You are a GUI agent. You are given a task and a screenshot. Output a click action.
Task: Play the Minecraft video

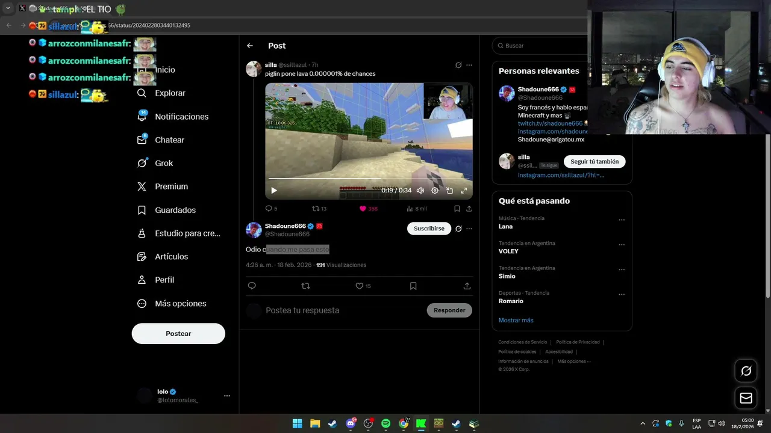(274, 191)
